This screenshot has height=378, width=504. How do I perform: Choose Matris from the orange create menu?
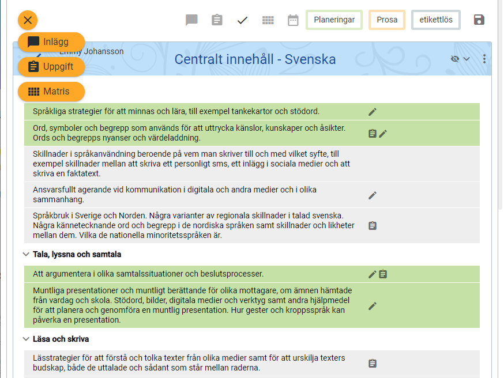[x=51, y=92]
